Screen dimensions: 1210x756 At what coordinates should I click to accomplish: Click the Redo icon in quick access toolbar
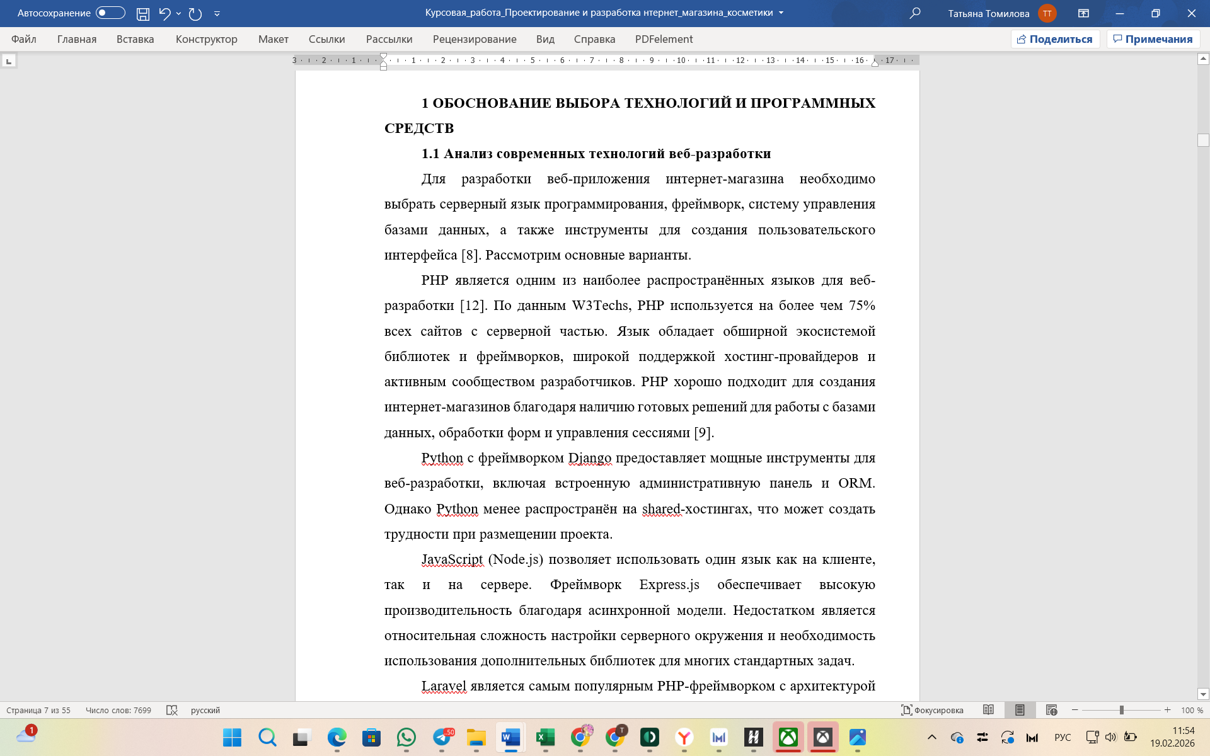coord(195,13)
